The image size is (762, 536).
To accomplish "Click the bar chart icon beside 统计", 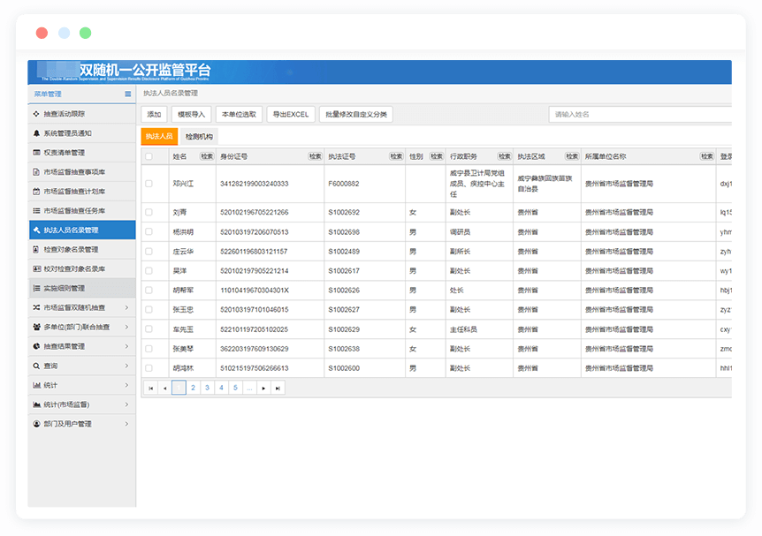I will (x=36, y=385).
